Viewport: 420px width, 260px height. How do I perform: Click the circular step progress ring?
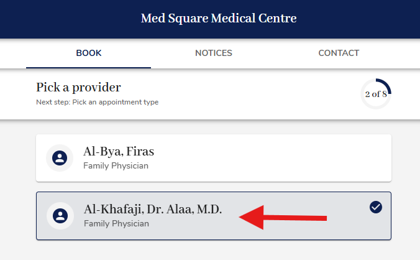pos(376,95)
